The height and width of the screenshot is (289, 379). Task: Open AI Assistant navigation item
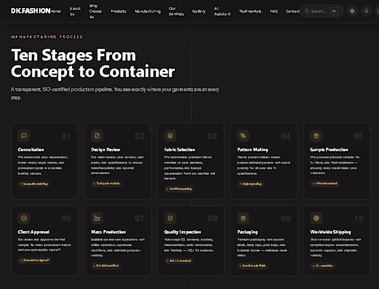click(222, 11)
